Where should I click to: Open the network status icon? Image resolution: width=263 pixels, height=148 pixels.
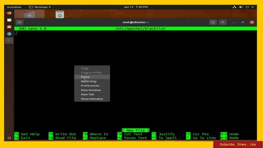(x=234, y=7)
